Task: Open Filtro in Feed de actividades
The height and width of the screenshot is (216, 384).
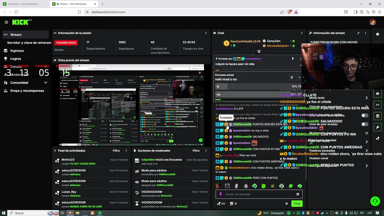Action: tap(116, 151)
